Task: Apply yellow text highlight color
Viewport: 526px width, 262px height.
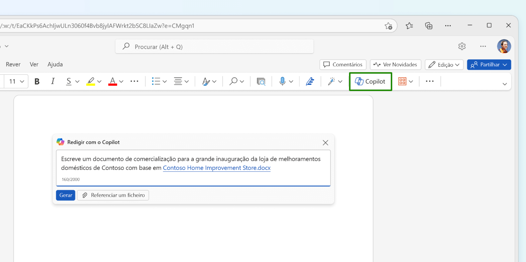Action: [x=91, y=81]
